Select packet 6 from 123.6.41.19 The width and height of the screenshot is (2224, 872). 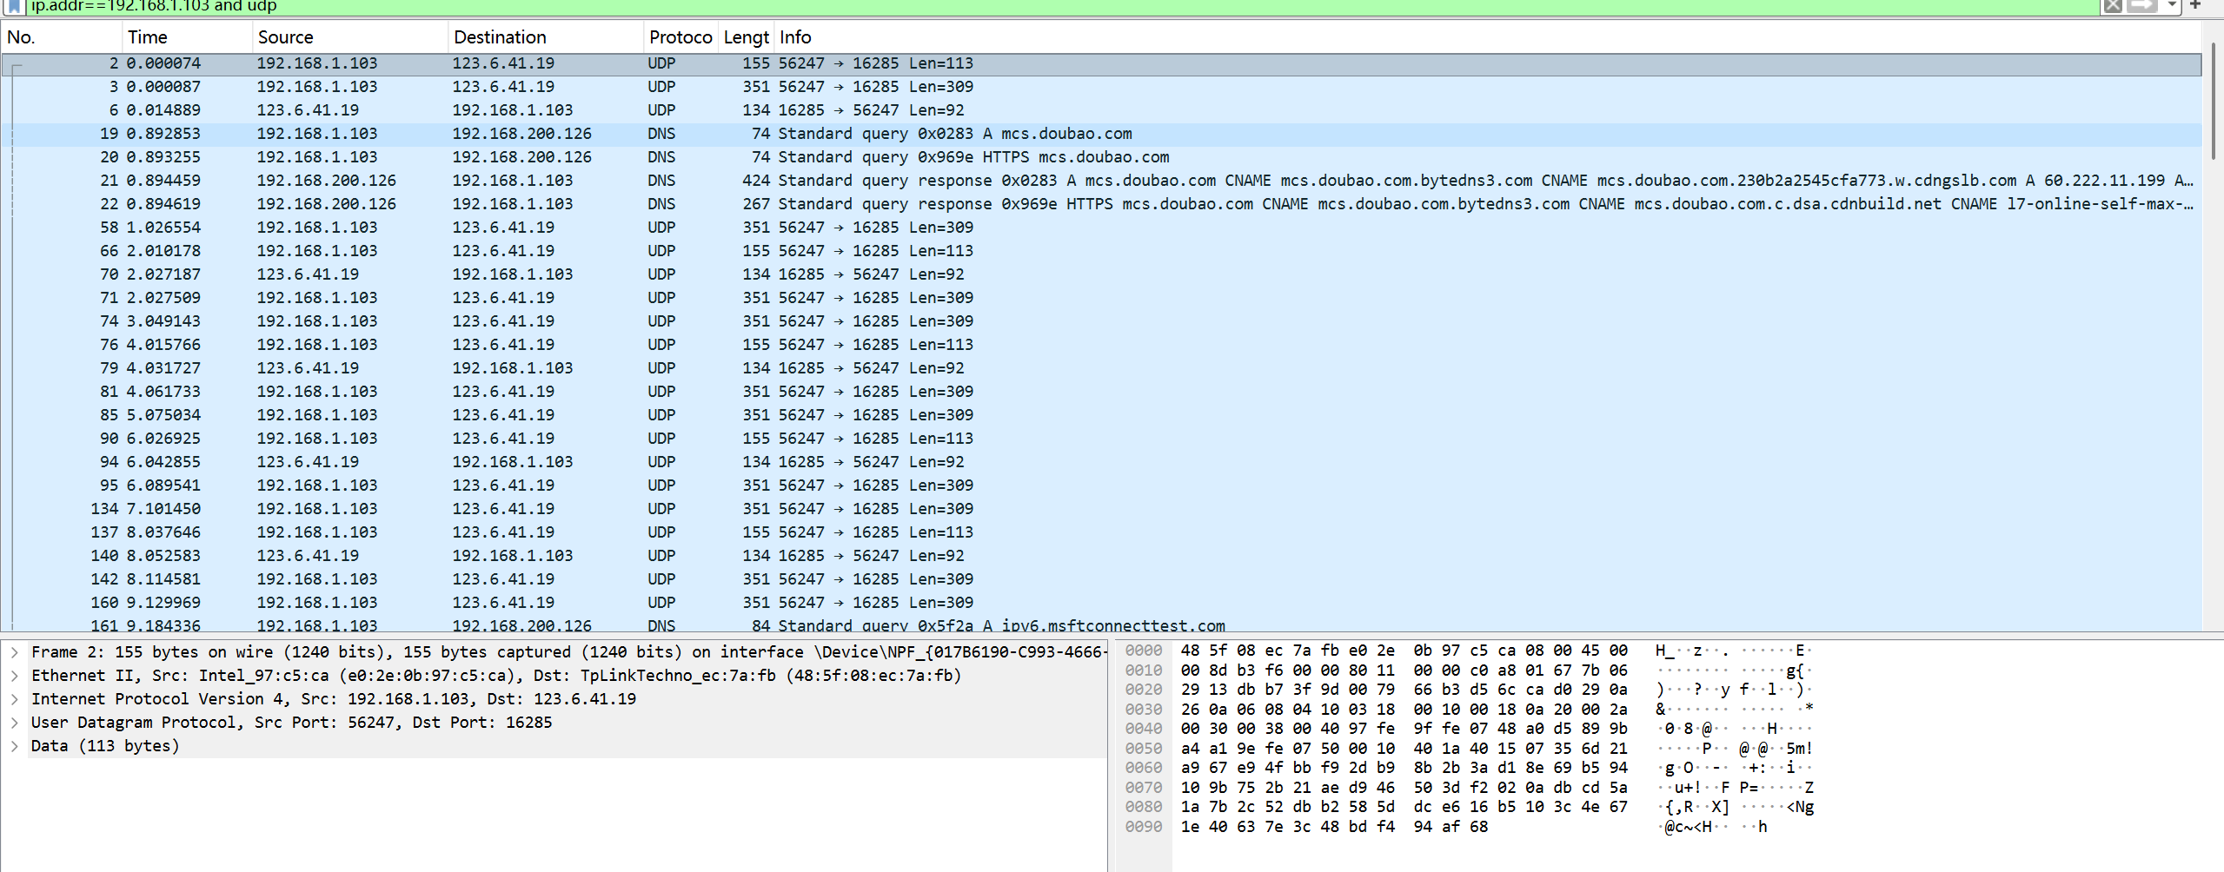tap(1101, 110)
